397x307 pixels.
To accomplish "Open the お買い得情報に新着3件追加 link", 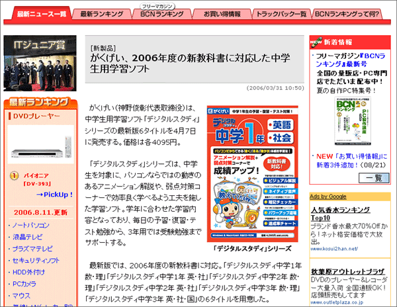I will pyautogui.click(x=352, y=161).
